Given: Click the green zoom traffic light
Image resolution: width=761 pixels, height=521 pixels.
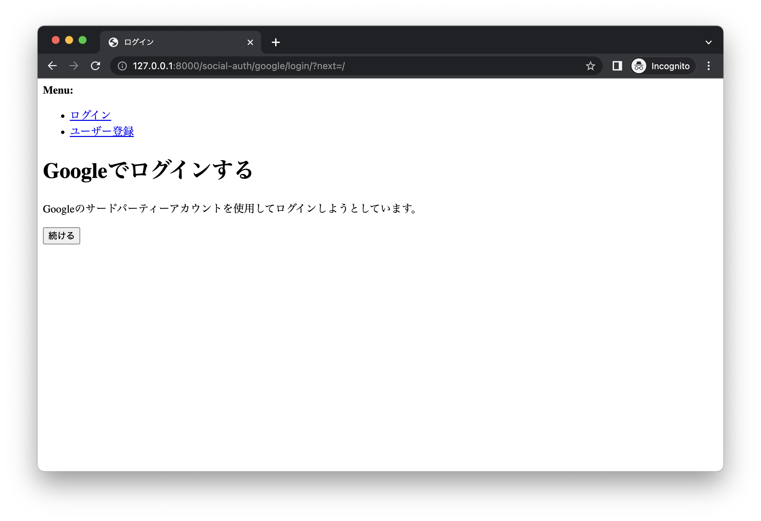Looking at the screenshot, I should (83, 40).
